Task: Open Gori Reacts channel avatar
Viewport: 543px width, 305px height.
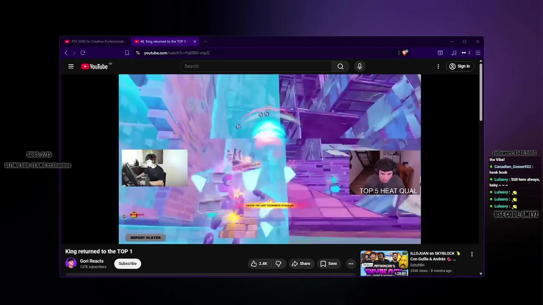Action: (x=71, y=263)
